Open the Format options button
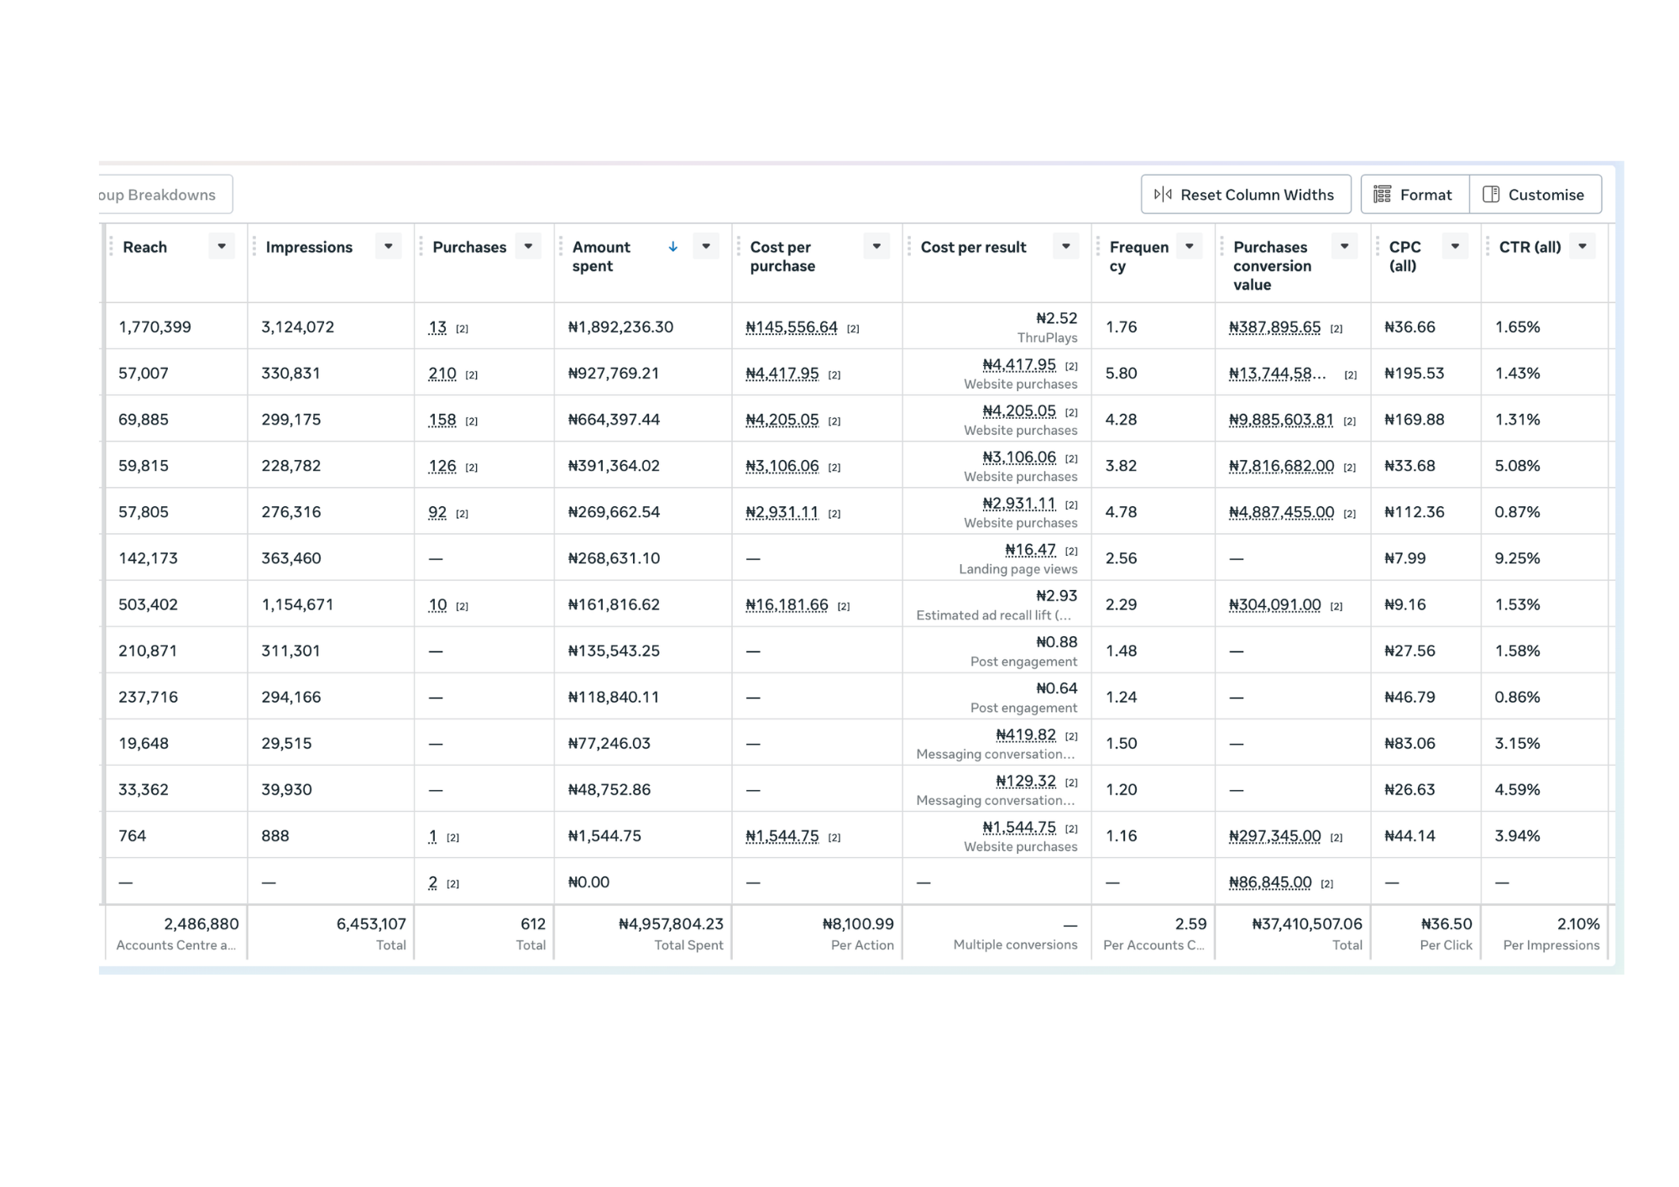This screenshot has height=1187, width=1679. 1415,195
